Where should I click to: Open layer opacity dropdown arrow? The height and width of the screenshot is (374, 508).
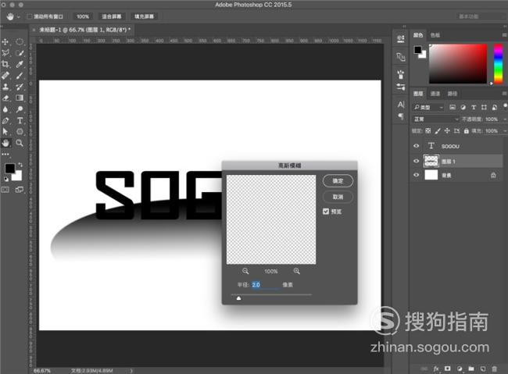click(505, 119)
